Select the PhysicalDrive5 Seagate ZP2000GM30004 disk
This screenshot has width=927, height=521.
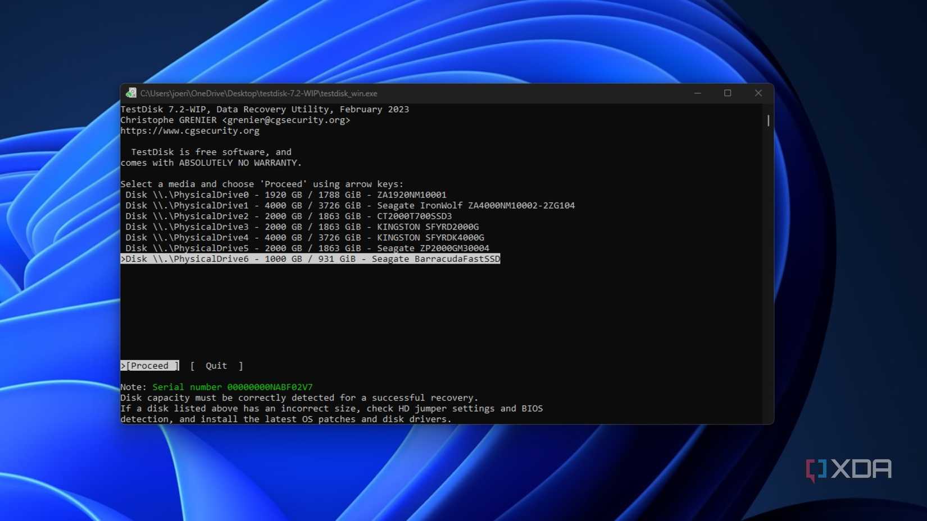[x=307, y=248]
